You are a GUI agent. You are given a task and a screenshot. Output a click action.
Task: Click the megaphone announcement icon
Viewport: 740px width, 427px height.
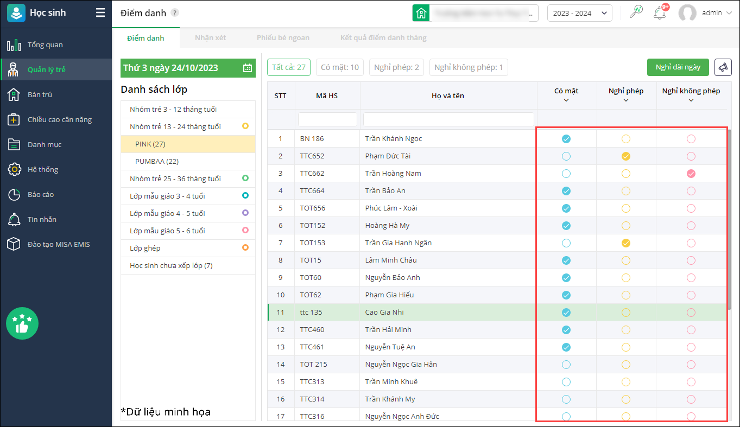coord(723,67)
